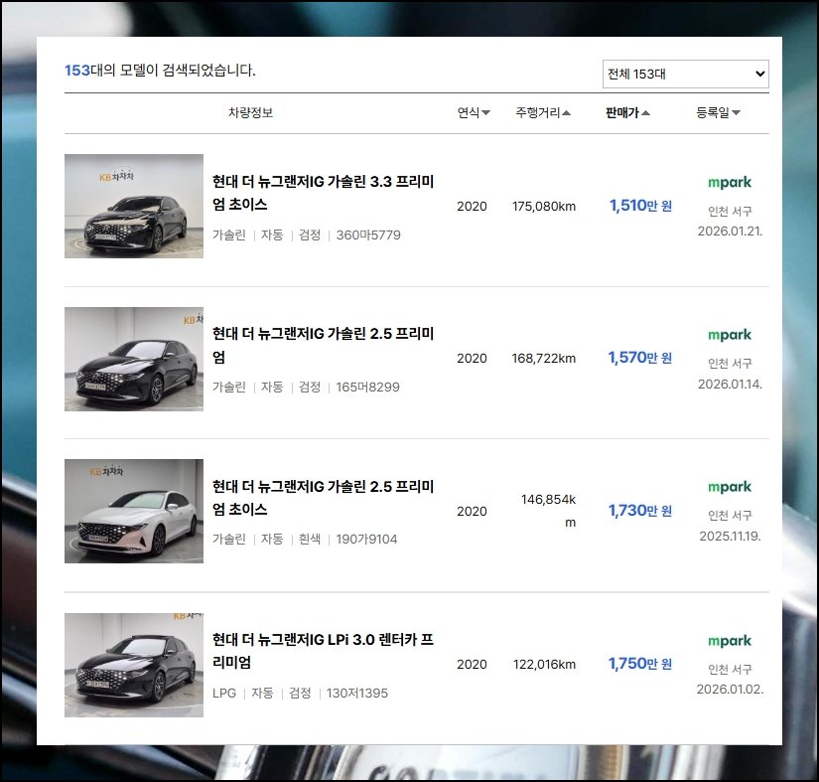Sort by 판매가 column header
Screen dimensions: 819x782
pos(627,112)
